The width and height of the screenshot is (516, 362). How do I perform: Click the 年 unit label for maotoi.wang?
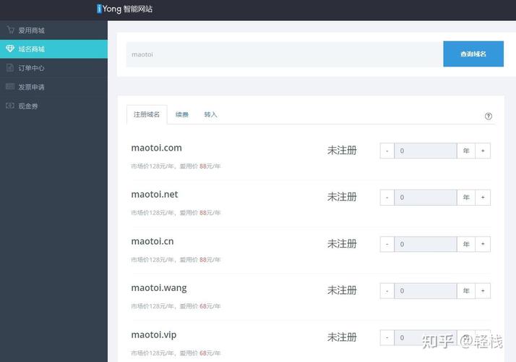pos(466,291)
